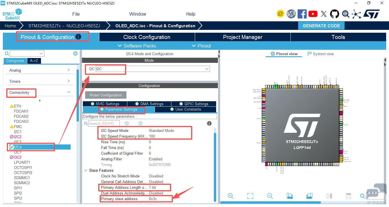
Task: Click the ST logo at top right
Action: click(x=371, y=14)
